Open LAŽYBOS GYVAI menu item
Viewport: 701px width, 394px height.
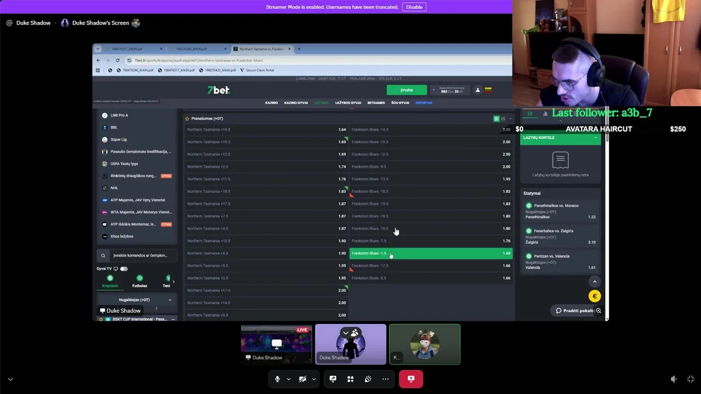348,103
